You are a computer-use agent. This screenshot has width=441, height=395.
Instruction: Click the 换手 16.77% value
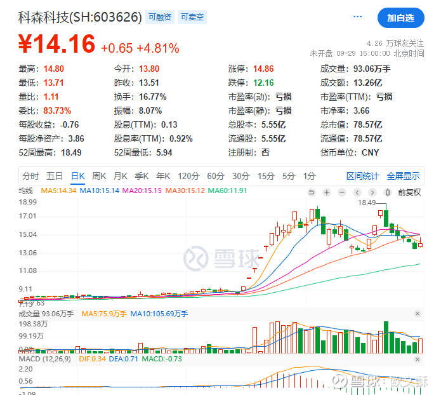153,97
